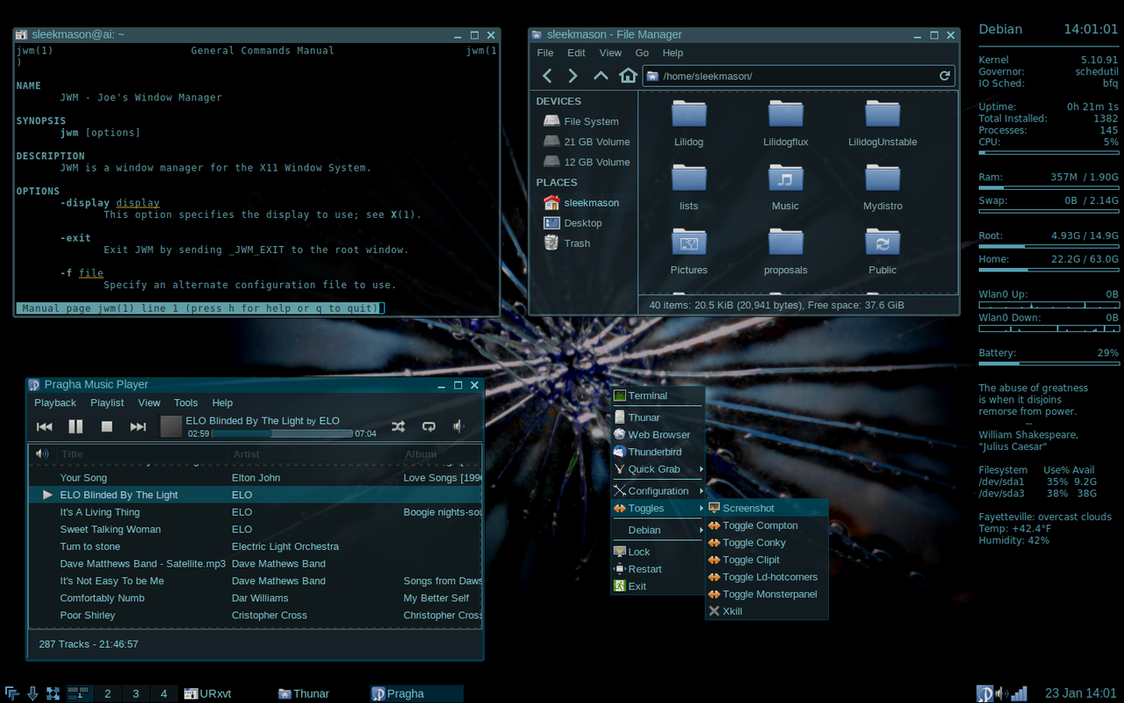
Task: Select the Public folder icon
Action: coord(883,242)
